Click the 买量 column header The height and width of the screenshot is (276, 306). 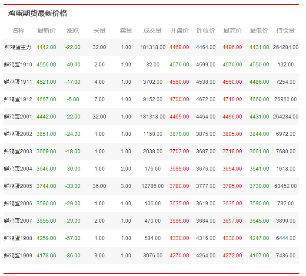pos(100,30)
